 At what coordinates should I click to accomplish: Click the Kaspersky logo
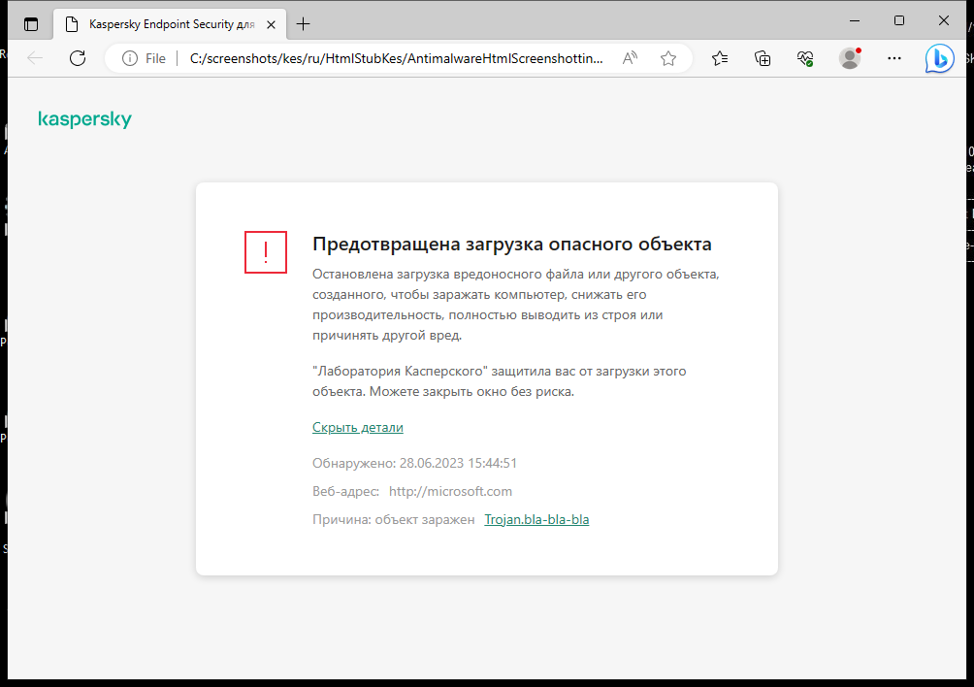[x=85, y=119]
